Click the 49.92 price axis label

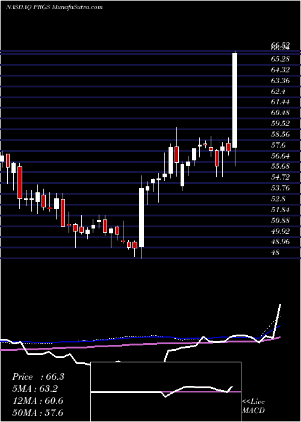click(281, 231)
